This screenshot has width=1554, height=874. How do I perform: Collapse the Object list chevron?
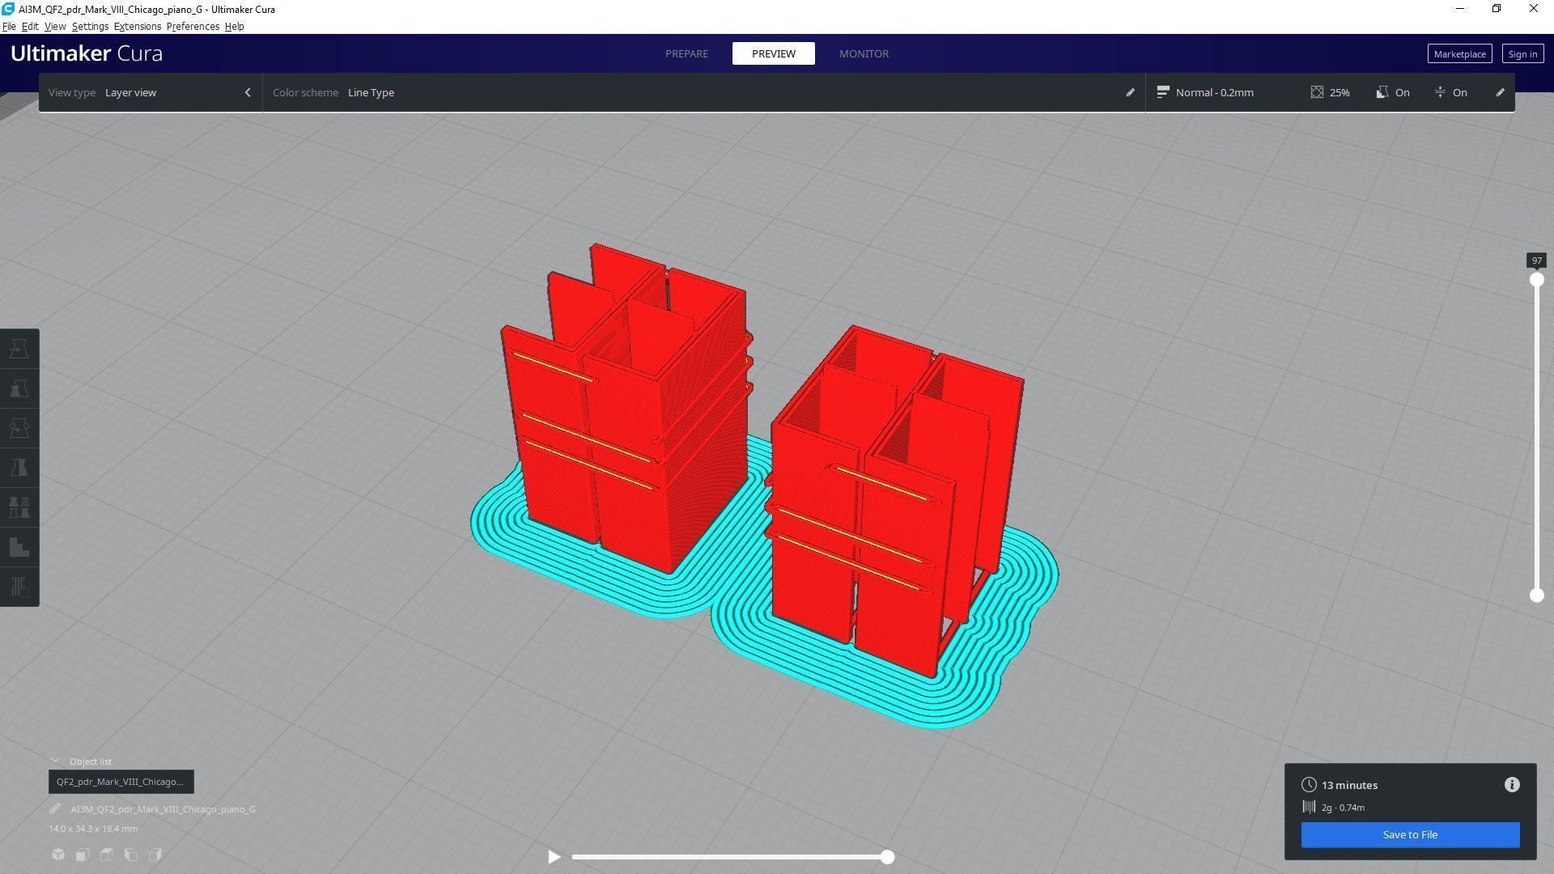(x=55, y=762)
